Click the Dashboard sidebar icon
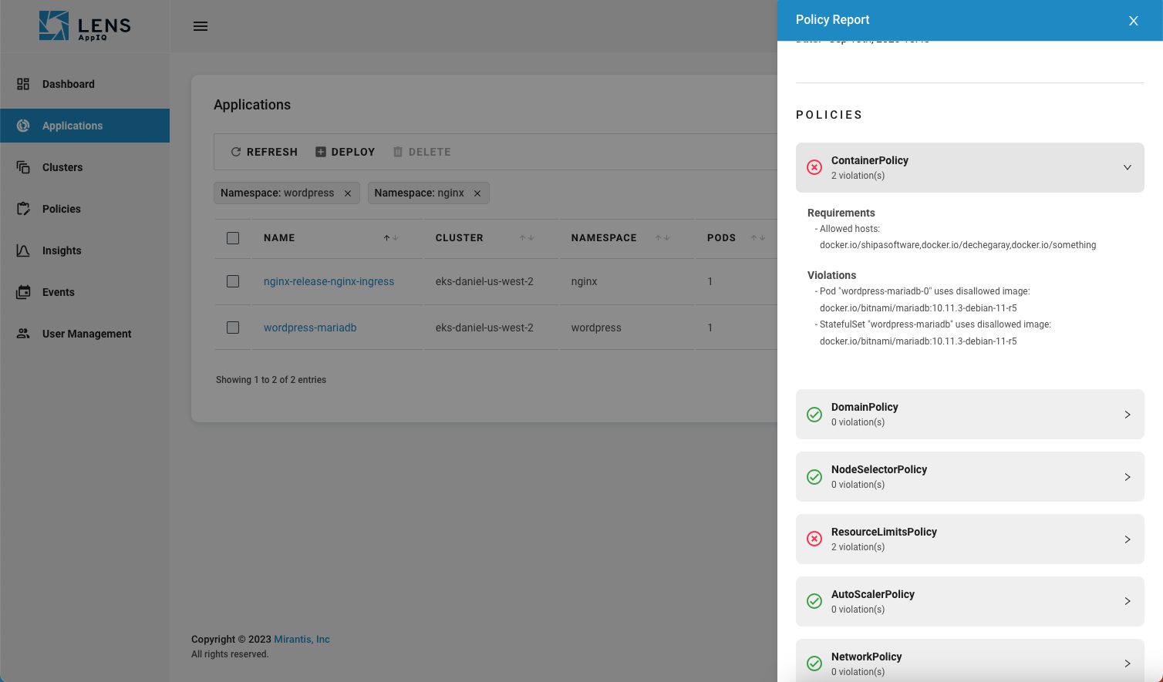Viewport: 1163px width, 682px height. click(x=23, y=84)
